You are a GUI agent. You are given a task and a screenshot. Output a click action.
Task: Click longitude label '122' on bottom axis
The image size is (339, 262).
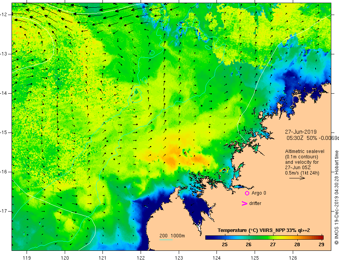141,258
